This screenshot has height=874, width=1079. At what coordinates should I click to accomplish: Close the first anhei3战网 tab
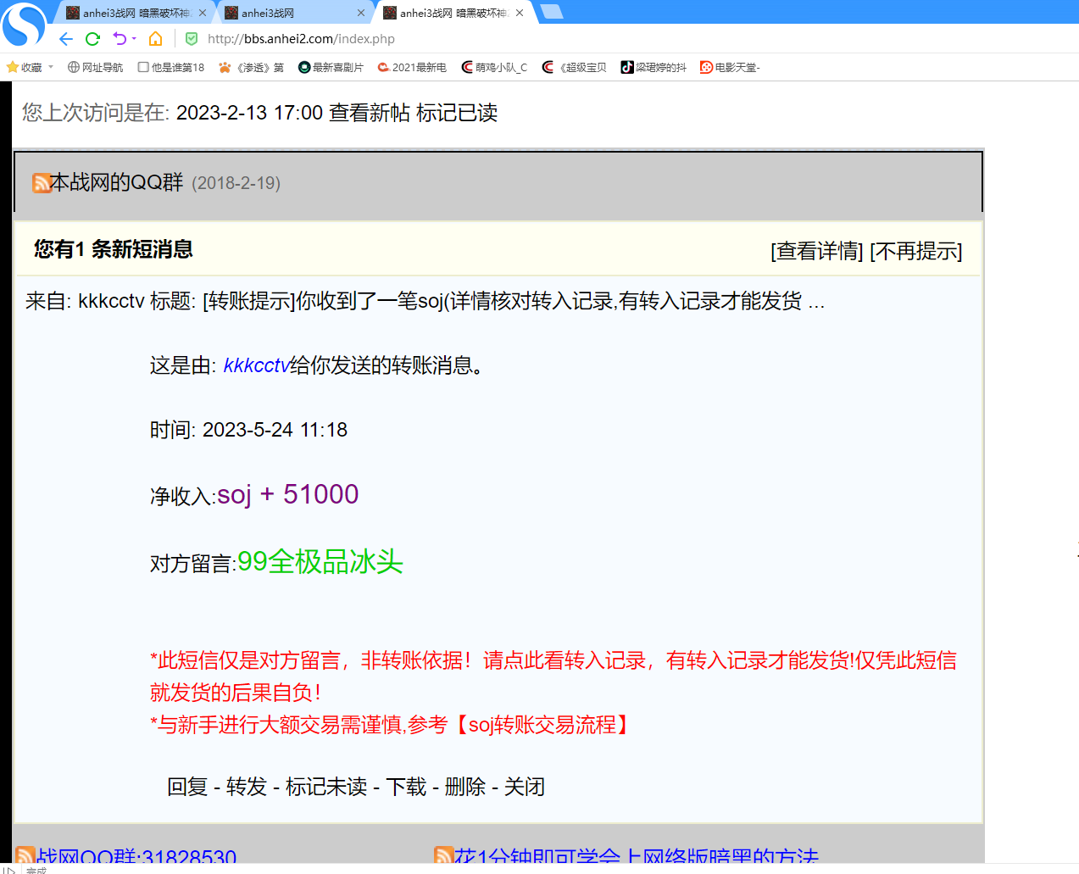pos(203,13)
